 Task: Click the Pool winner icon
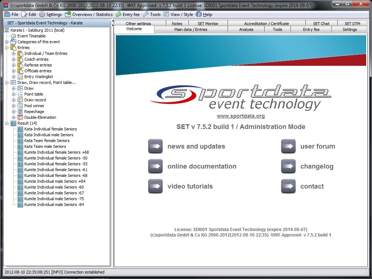[x=20, y=106]
